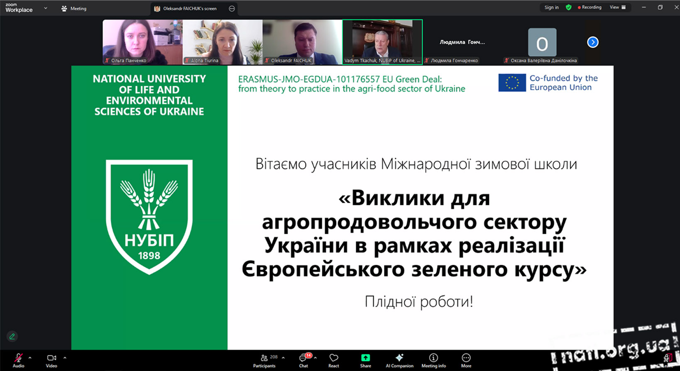Open the More options menu
The height and width of the screenshot is (371, 680).
pos(466,360)
